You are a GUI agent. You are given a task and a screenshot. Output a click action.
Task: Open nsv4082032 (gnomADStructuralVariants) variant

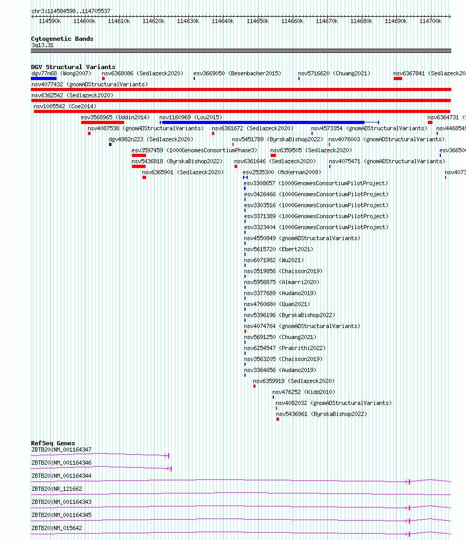(334, 404)
